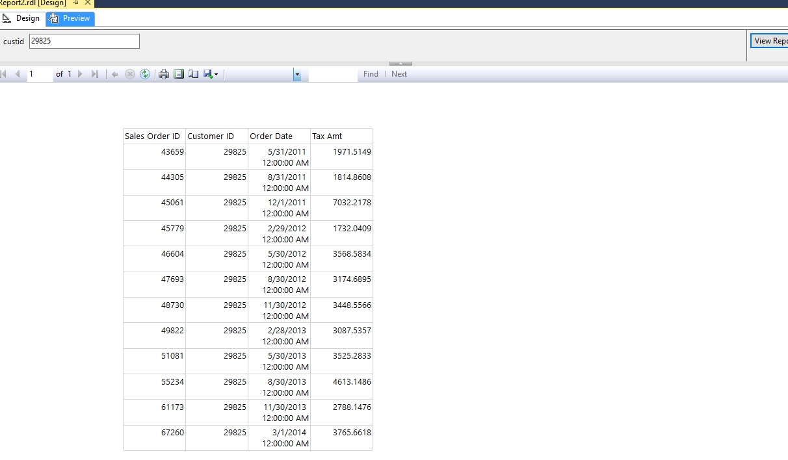
Task: Click into the custid parameter field
Action: [x=85, y=41]
